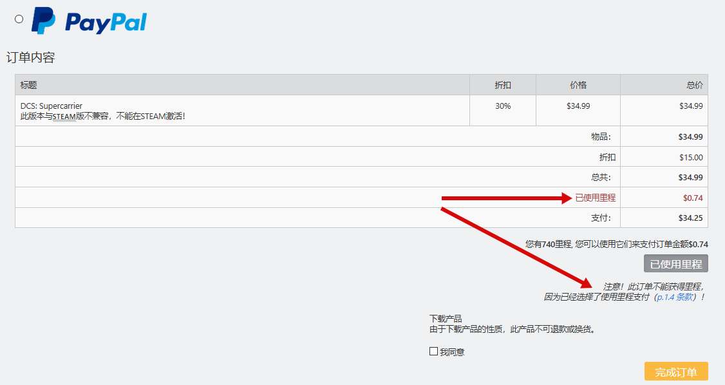The height and width of the screenshot is (385, 725).
Task: Click the 标题 column header
Action: click(x=29, y=85)
